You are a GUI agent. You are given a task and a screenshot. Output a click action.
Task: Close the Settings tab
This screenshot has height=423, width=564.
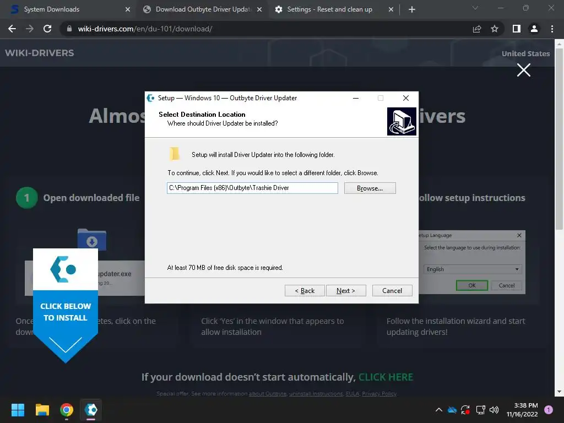[391, 9]
